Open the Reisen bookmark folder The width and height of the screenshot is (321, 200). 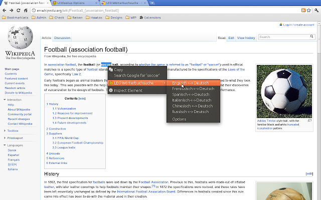[75, 17]
